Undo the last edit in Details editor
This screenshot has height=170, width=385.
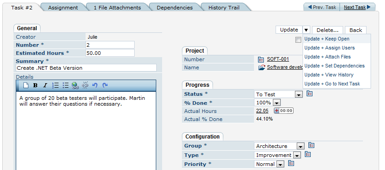(95, 85)
